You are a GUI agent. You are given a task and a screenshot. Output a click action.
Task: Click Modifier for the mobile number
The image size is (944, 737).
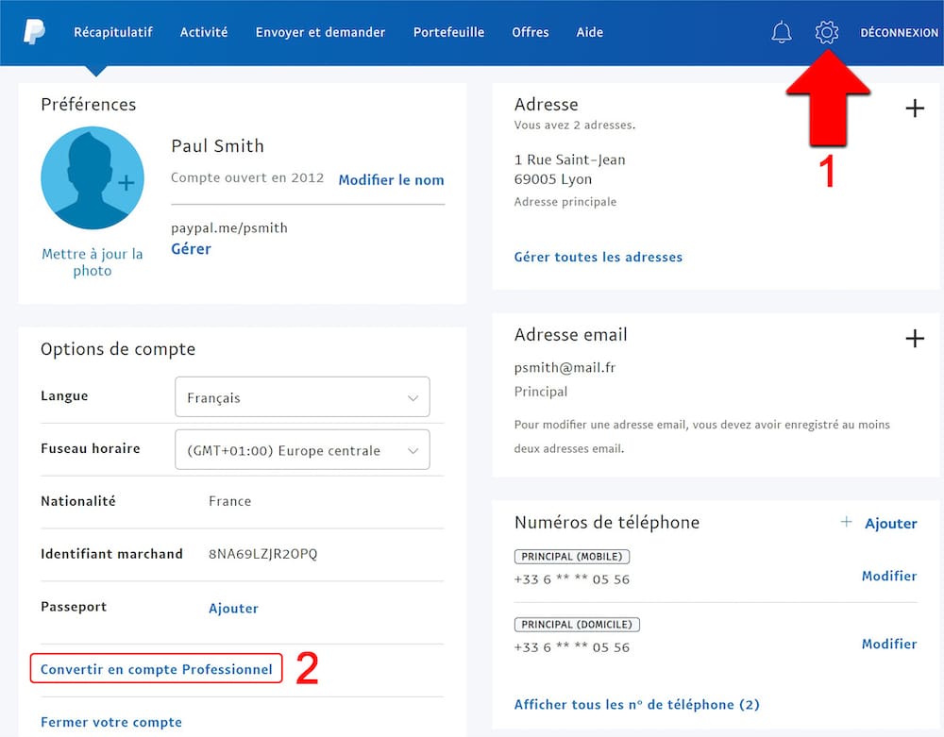click(888, 576)
